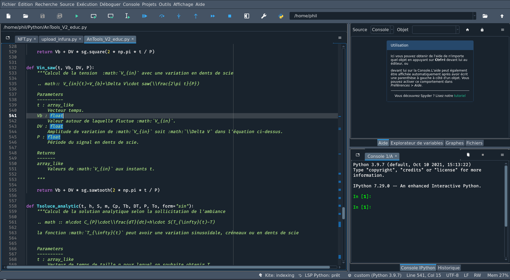Browse console tabs icon
The image size is (510, 280).
(358, 155)
